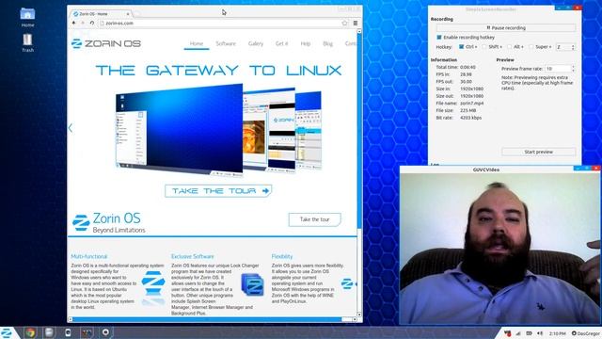Toggle the Shift + hotkey checkbox
The width and height of the screenshot is (602, 339).
pos(484,46)
